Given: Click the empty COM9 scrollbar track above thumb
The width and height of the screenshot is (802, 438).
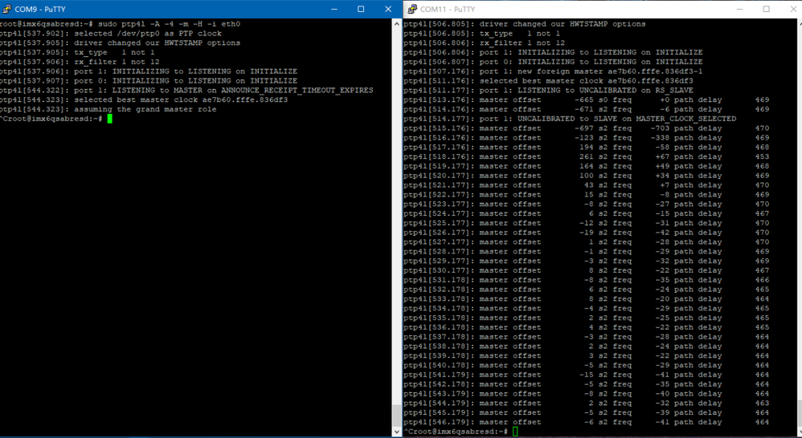Looking at the screenshot, I should click(397, 214).
